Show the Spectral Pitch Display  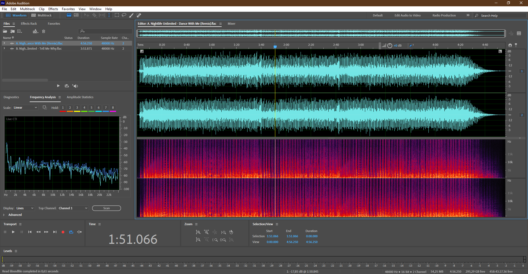tap(76, 15)
